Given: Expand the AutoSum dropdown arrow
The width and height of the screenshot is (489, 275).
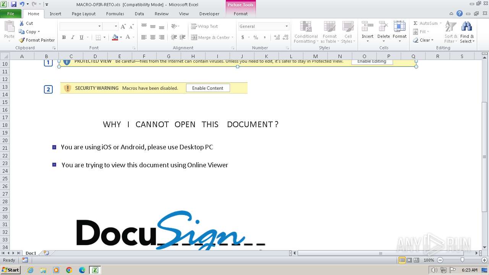Looking at the screenshot, I should (440, 23).
